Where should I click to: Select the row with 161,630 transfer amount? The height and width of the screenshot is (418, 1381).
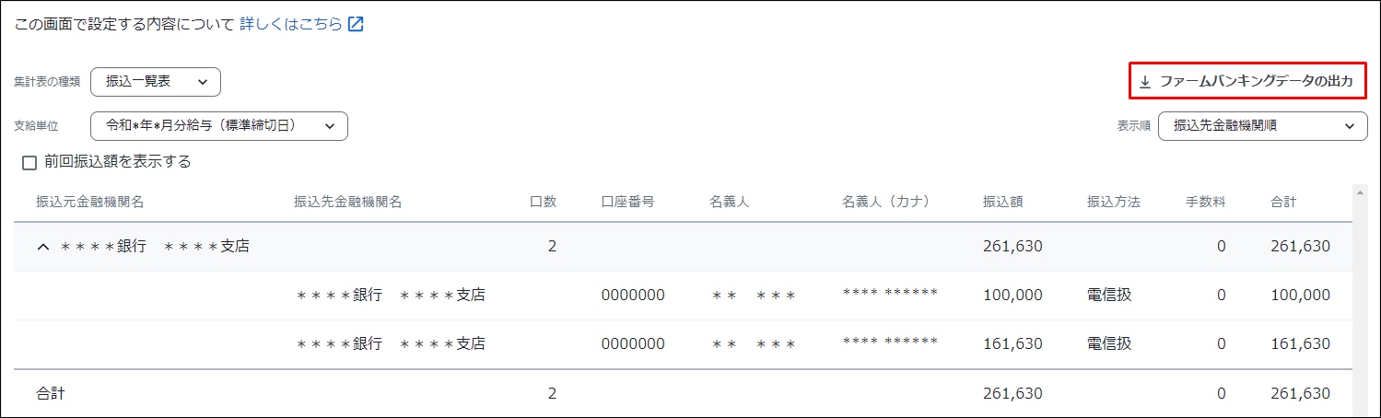(683, 344)
